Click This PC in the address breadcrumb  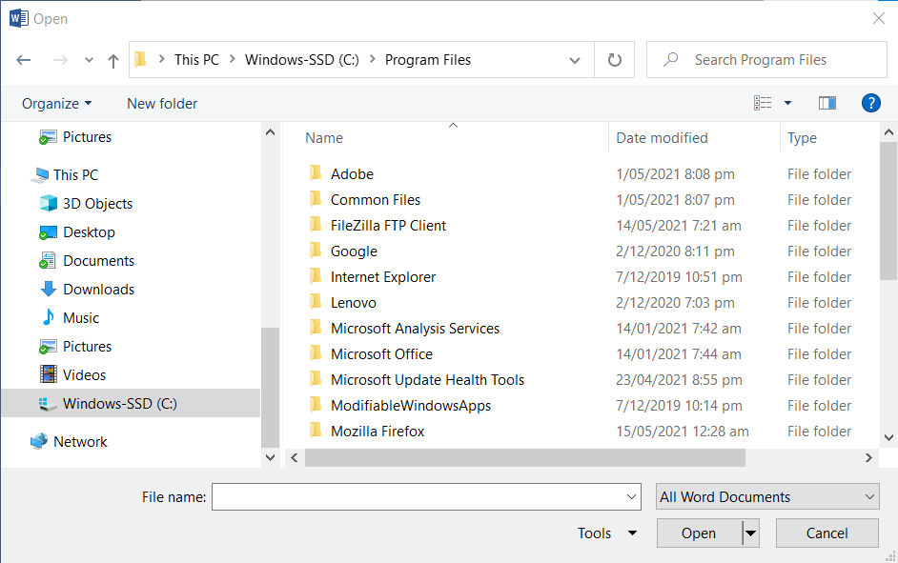(196, 59)
